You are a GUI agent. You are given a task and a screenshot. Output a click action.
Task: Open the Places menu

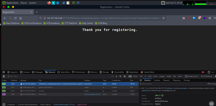click(x=23, y=3)
